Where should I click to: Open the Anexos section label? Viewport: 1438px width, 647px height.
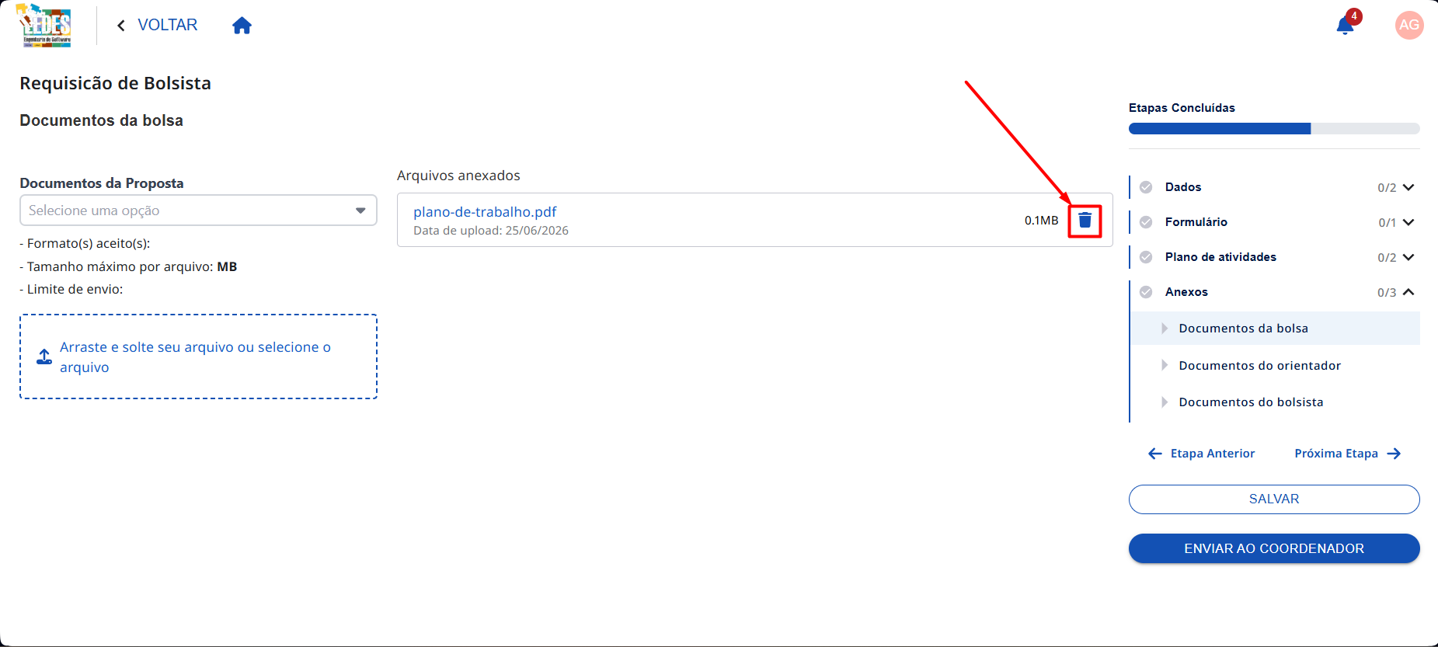point(1186,292)
